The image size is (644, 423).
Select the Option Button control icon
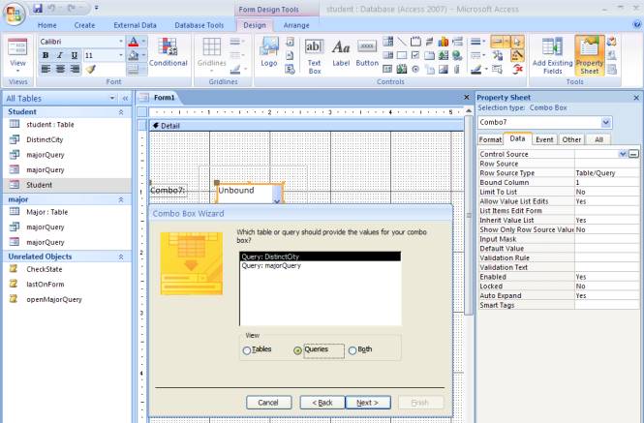(x=415, y=69)
